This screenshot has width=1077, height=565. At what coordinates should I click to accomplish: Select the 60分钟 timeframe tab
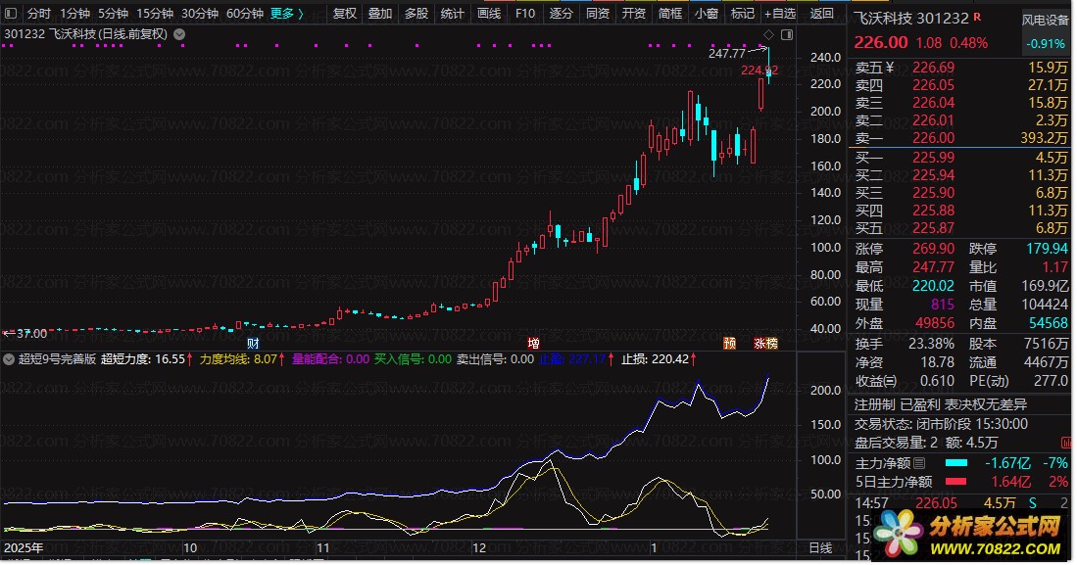[x=244, y=14]
